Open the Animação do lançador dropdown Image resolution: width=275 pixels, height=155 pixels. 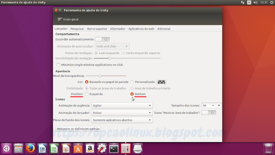122,113
